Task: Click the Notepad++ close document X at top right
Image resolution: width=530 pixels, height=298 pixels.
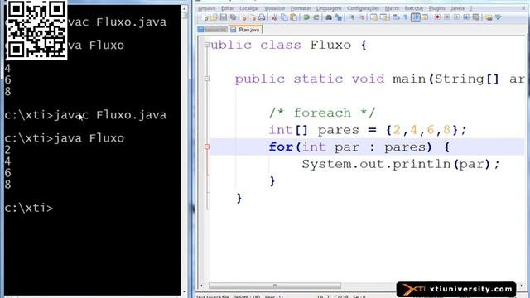Action: pos(523,8)
